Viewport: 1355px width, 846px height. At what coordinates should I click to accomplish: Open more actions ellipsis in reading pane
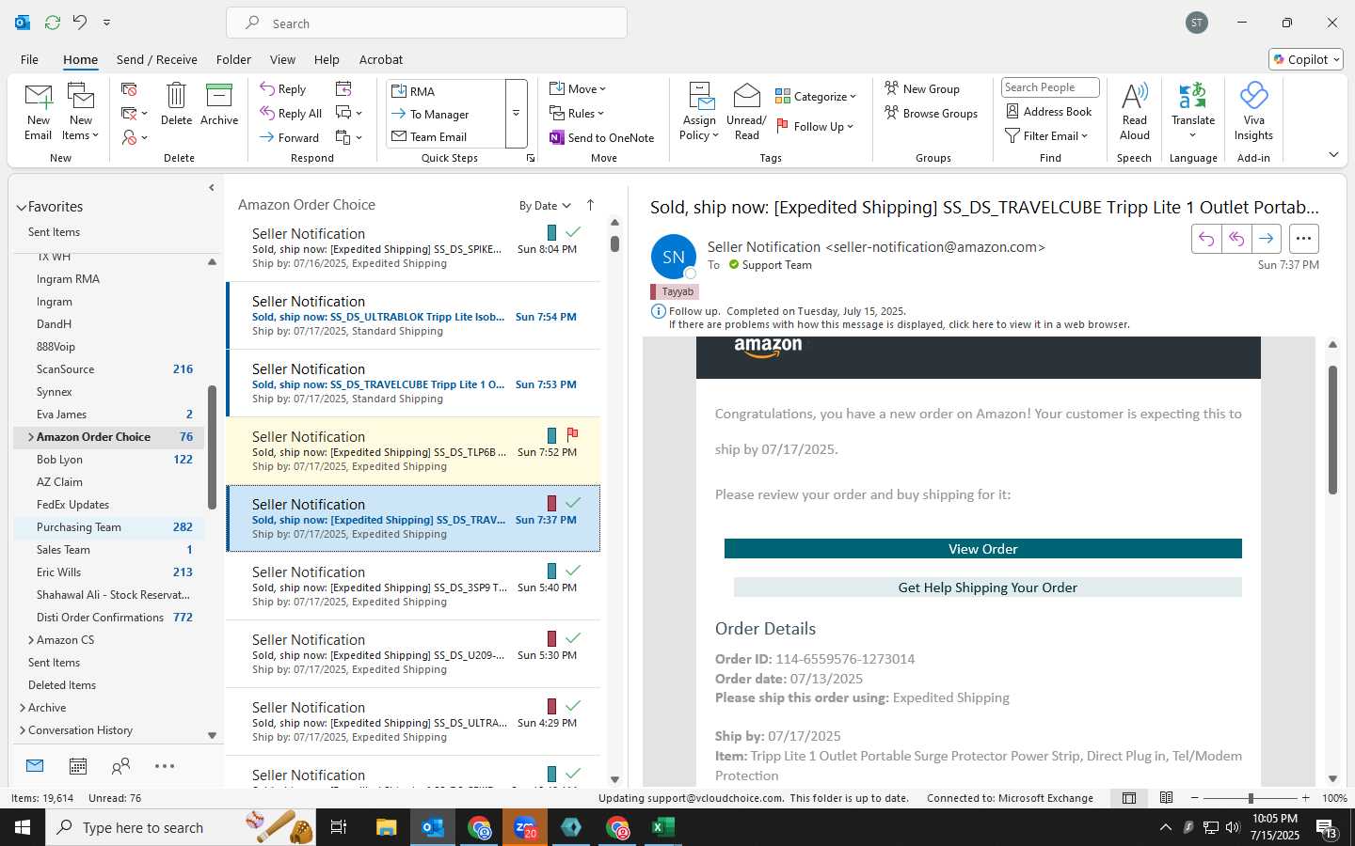1303,239
